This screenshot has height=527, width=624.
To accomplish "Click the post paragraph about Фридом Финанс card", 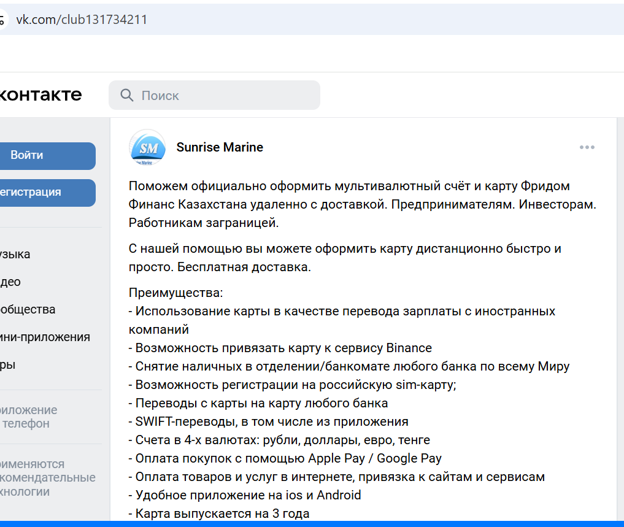I will (362, 204).
